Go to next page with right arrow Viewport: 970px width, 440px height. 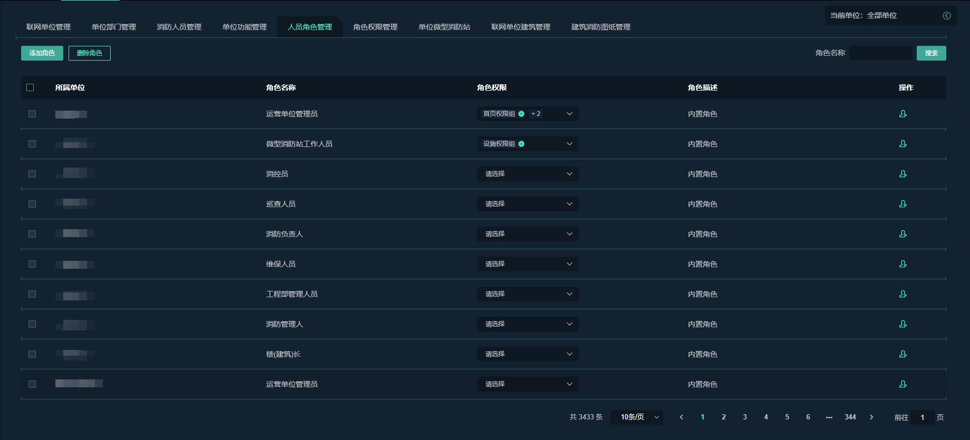tap(871, 417)
